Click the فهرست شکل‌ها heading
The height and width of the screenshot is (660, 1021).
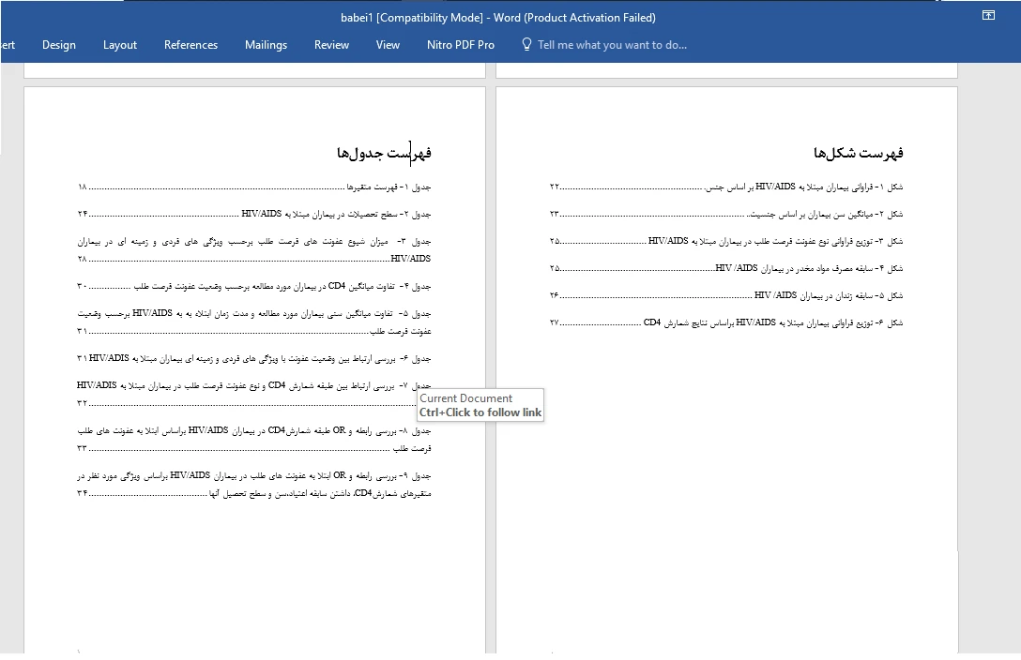click(x=858, y=153)
